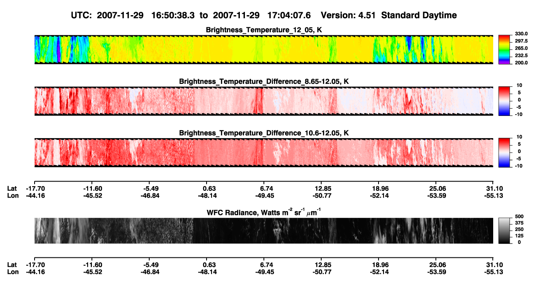
Task: Click the grayscale WFC Radiance image strip
Action: pos(263,230)
